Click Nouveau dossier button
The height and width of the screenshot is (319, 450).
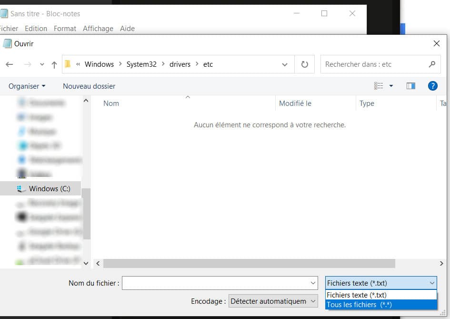pyautogui.click(x=89, y=86)
